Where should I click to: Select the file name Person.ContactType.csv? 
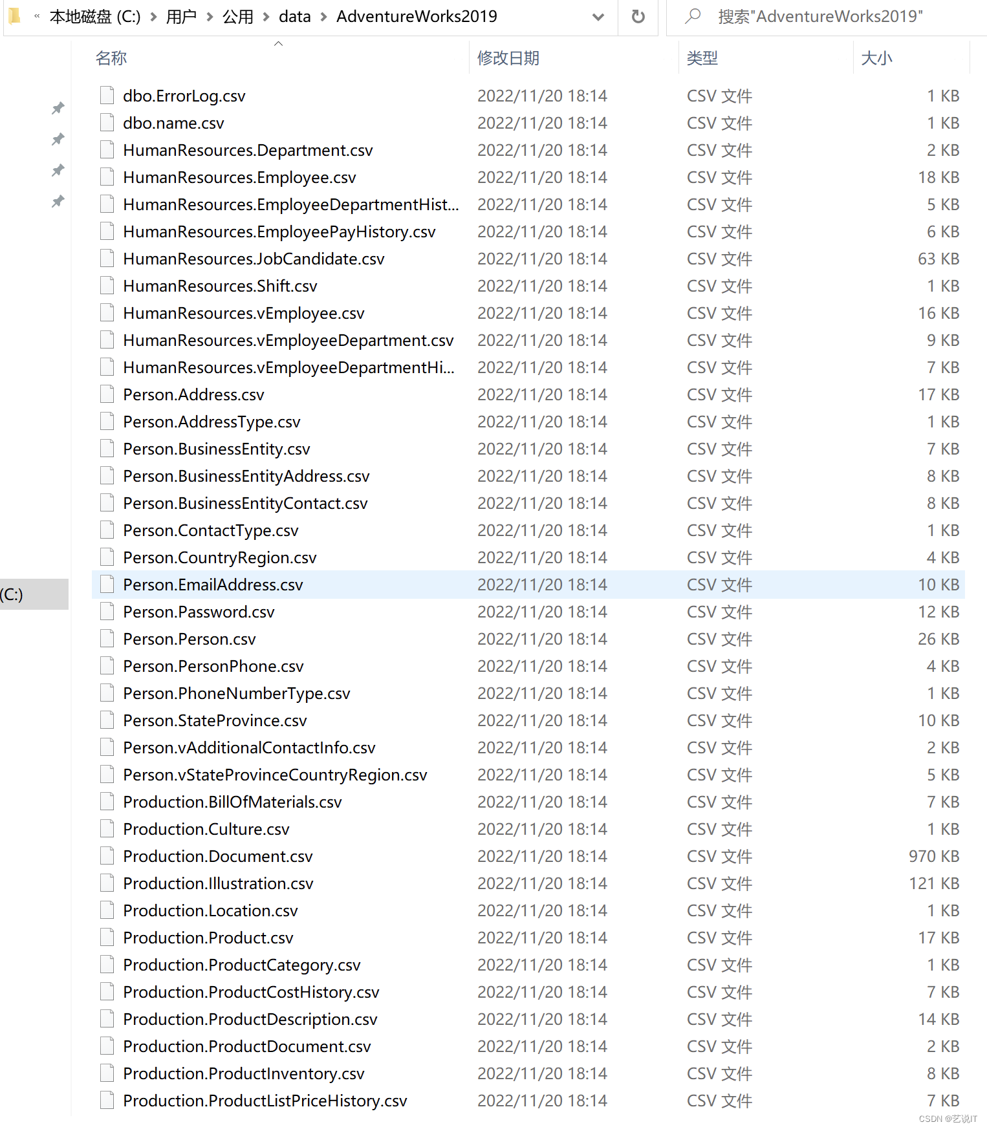(x=211, y=530)
